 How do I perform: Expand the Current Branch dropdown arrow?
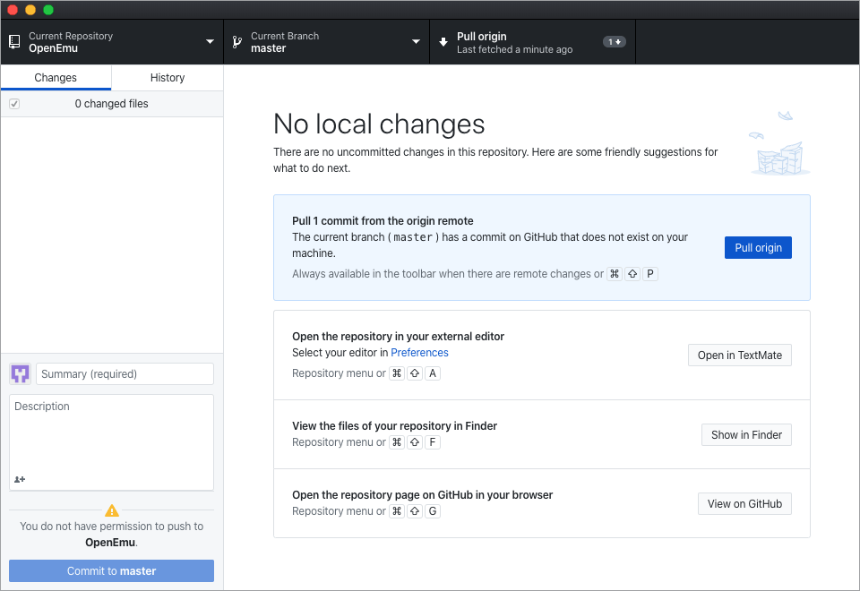[417, 42]
